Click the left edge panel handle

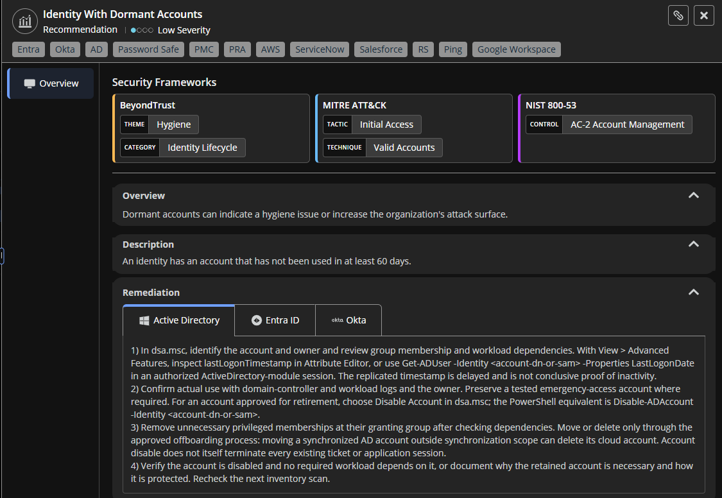(2, 256)
